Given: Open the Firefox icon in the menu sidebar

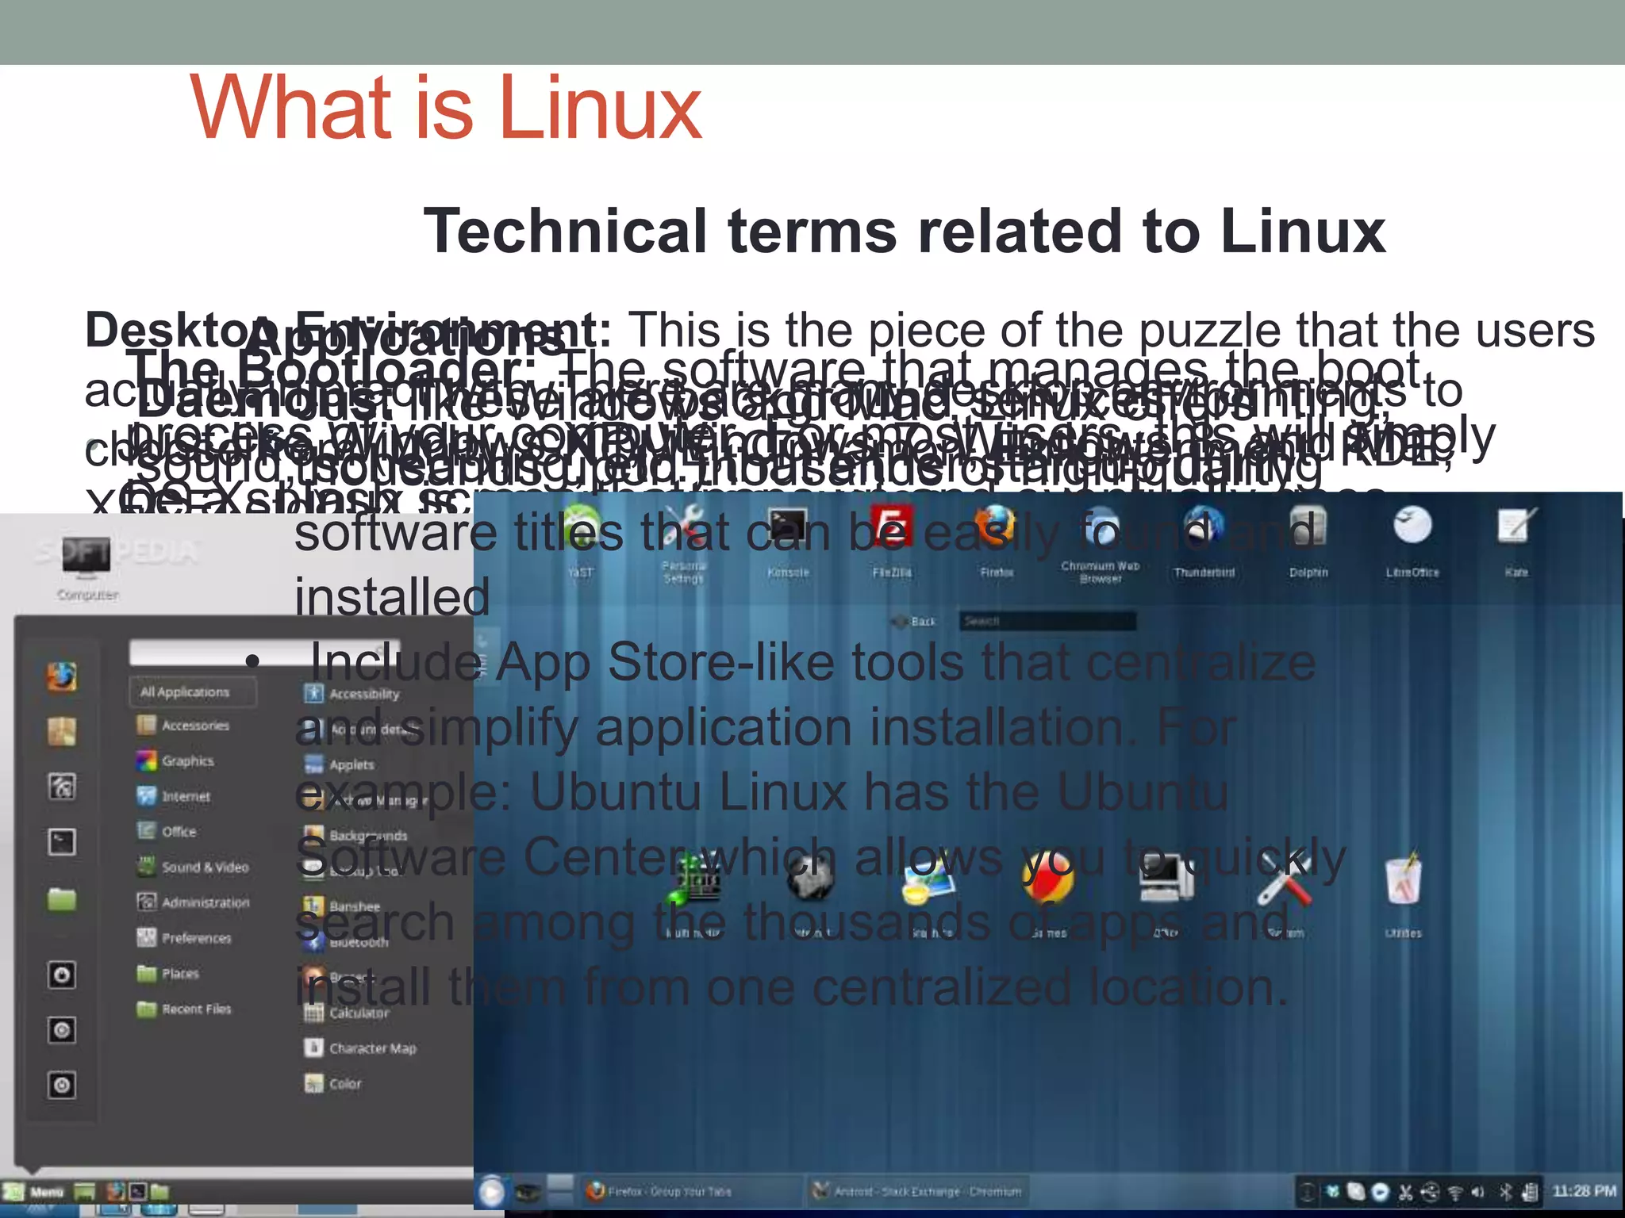Looking at the screenshot, I should (x=62, y=676).
